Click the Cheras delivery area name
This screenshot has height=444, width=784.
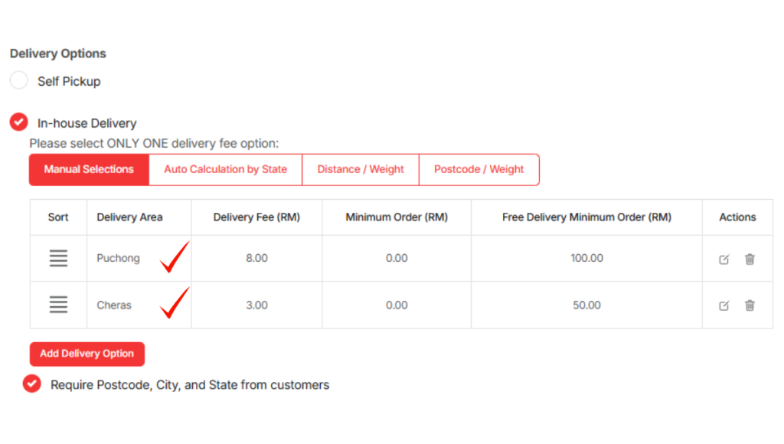114,305
